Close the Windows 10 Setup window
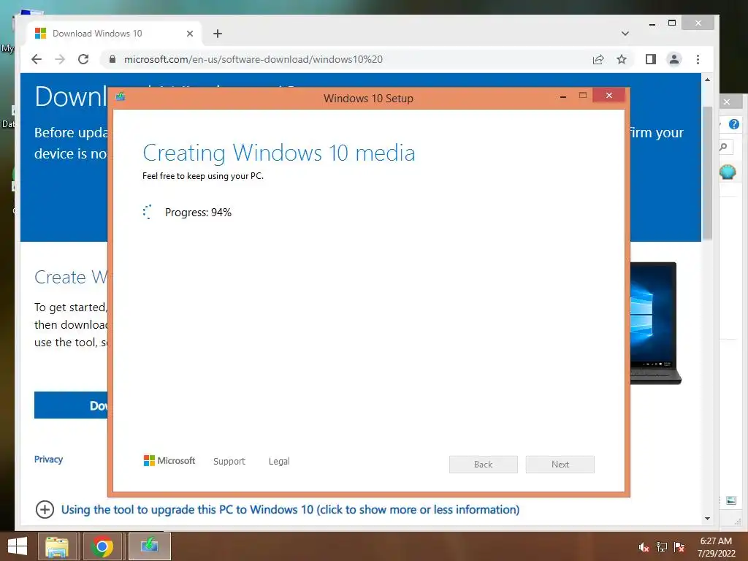This screenshot has height=561, width=748. click(608, 96)
